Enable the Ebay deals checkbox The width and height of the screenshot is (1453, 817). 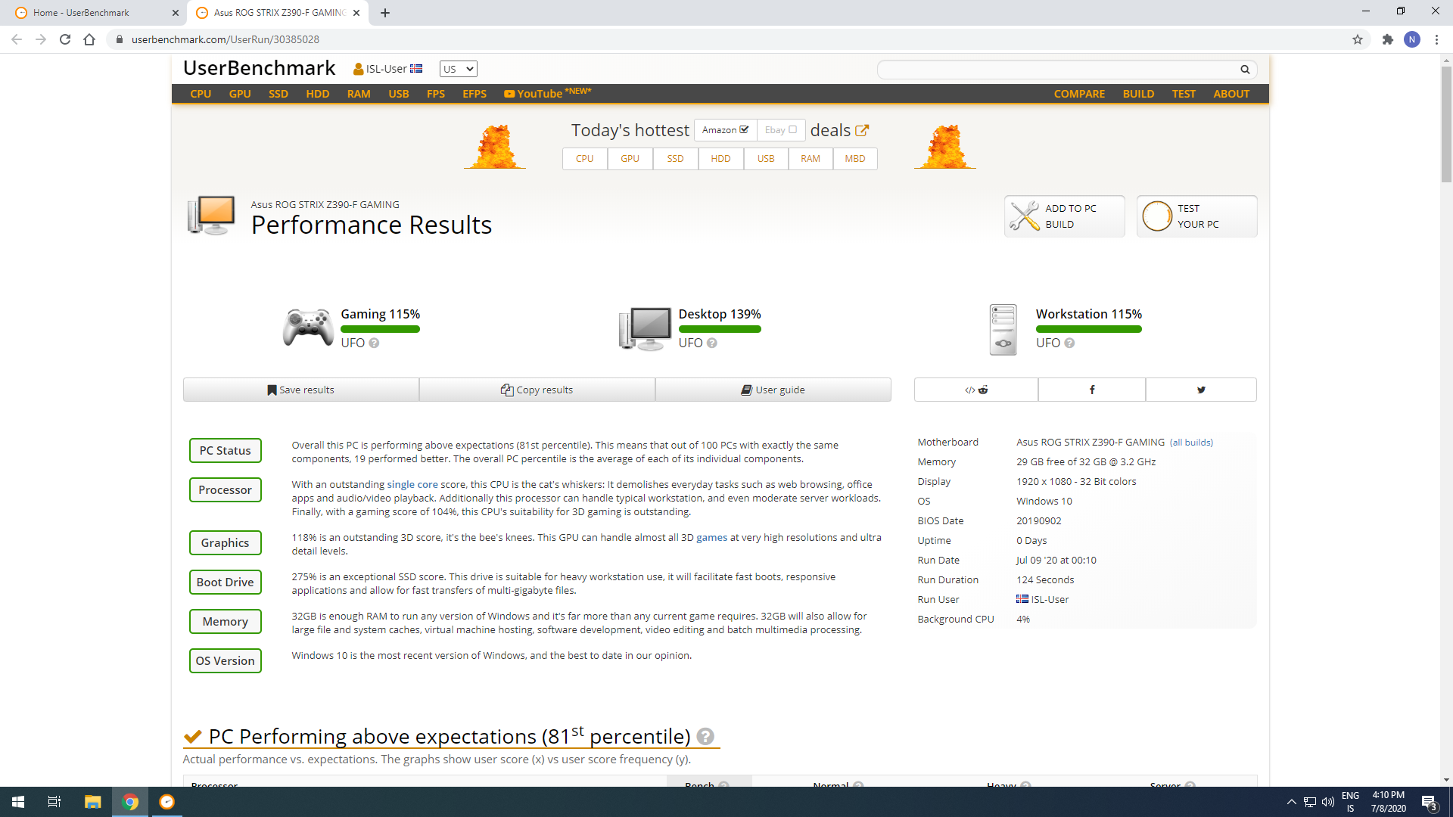coord(792,129)
